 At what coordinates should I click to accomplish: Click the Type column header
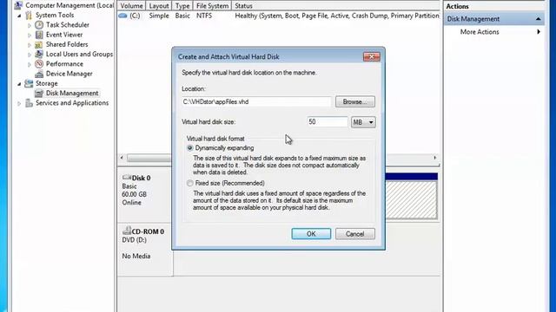click(182, 6)
